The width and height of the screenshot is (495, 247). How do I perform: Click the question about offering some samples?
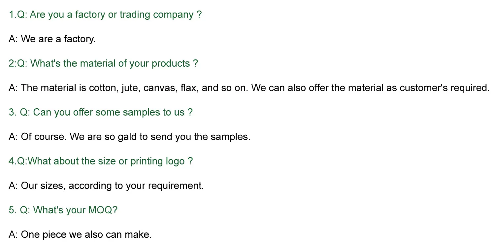[x=101, y=112]
